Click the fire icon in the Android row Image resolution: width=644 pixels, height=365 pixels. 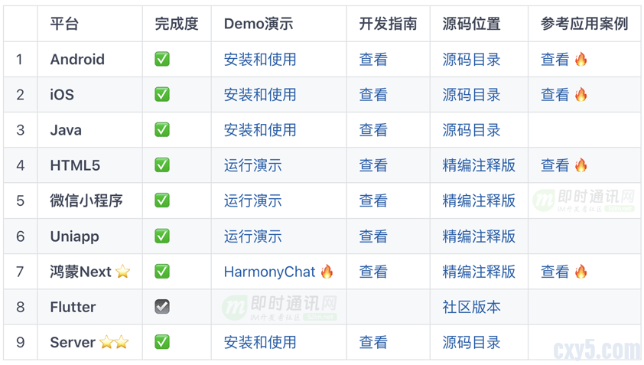pyautogui.click(x=581, y=59)
